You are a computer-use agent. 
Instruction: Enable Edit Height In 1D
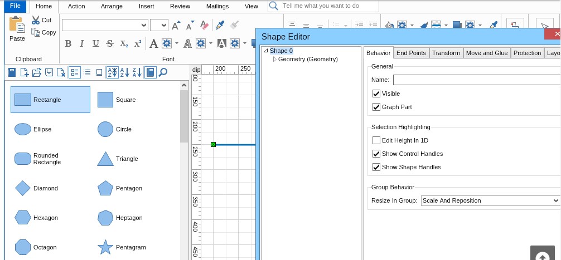point(376,140)
